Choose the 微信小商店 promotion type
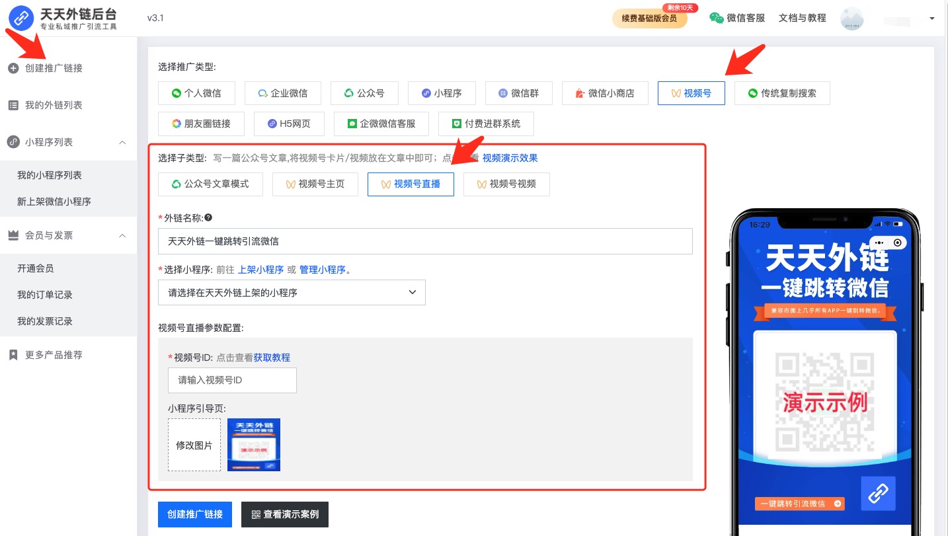The width and height of the screenshot is (948, 536). pos(604,93)
